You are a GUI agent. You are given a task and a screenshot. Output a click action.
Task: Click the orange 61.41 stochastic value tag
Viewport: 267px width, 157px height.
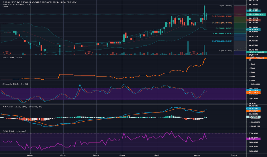coord(253,93)
